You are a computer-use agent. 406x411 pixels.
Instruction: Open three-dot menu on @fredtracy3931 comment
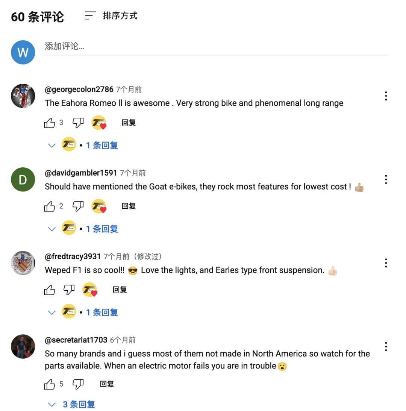point(386,263)
